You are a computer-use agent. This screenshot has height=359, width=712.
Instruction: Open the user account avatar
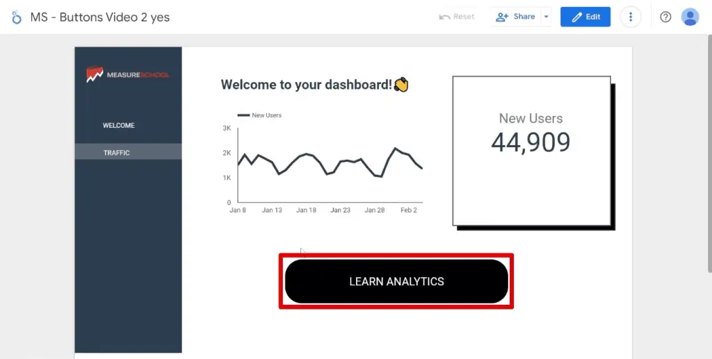pos(690,17)
